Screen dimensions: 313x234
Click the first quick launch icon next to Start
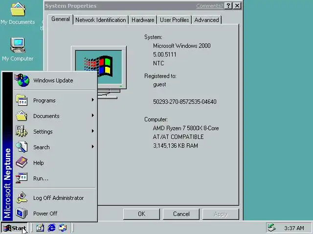(40, 228)
